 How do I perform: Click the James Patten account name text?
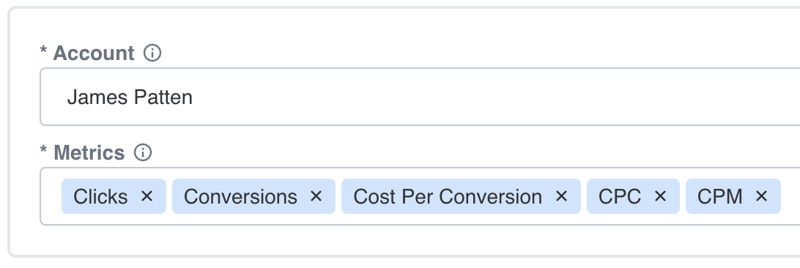(130, 97)
